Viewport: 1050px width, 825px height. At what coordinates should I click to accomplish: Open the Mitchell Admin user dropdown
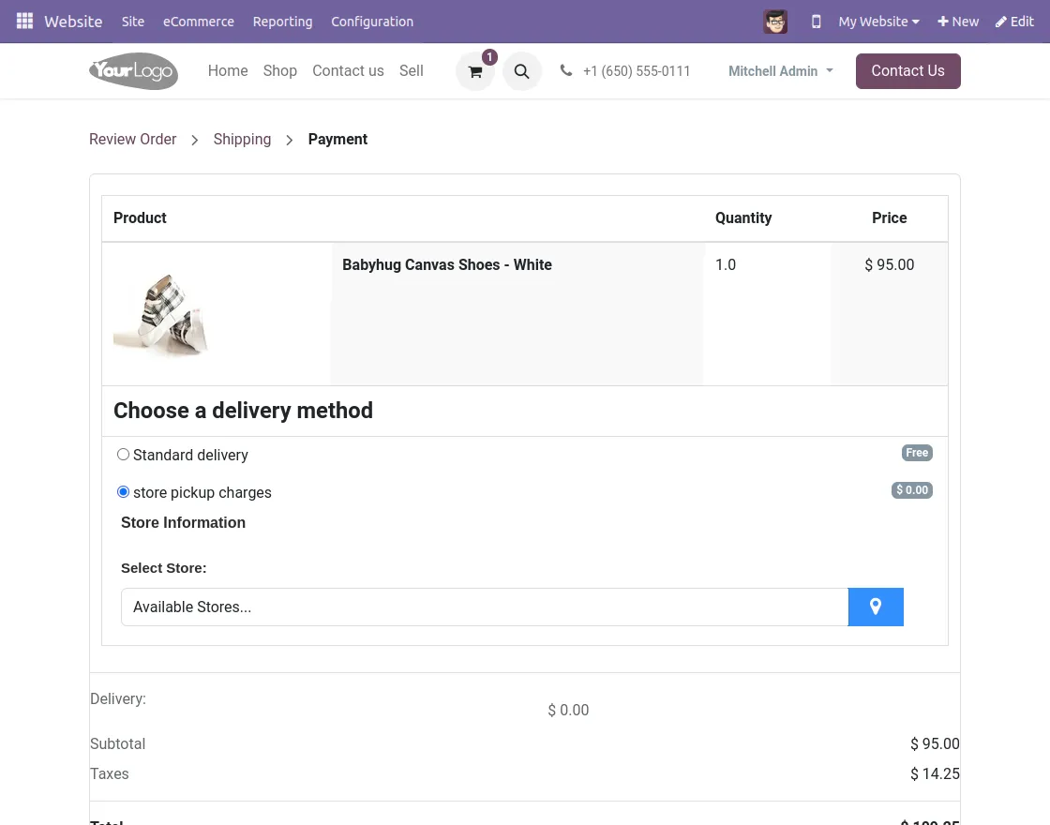click(780, 71)
